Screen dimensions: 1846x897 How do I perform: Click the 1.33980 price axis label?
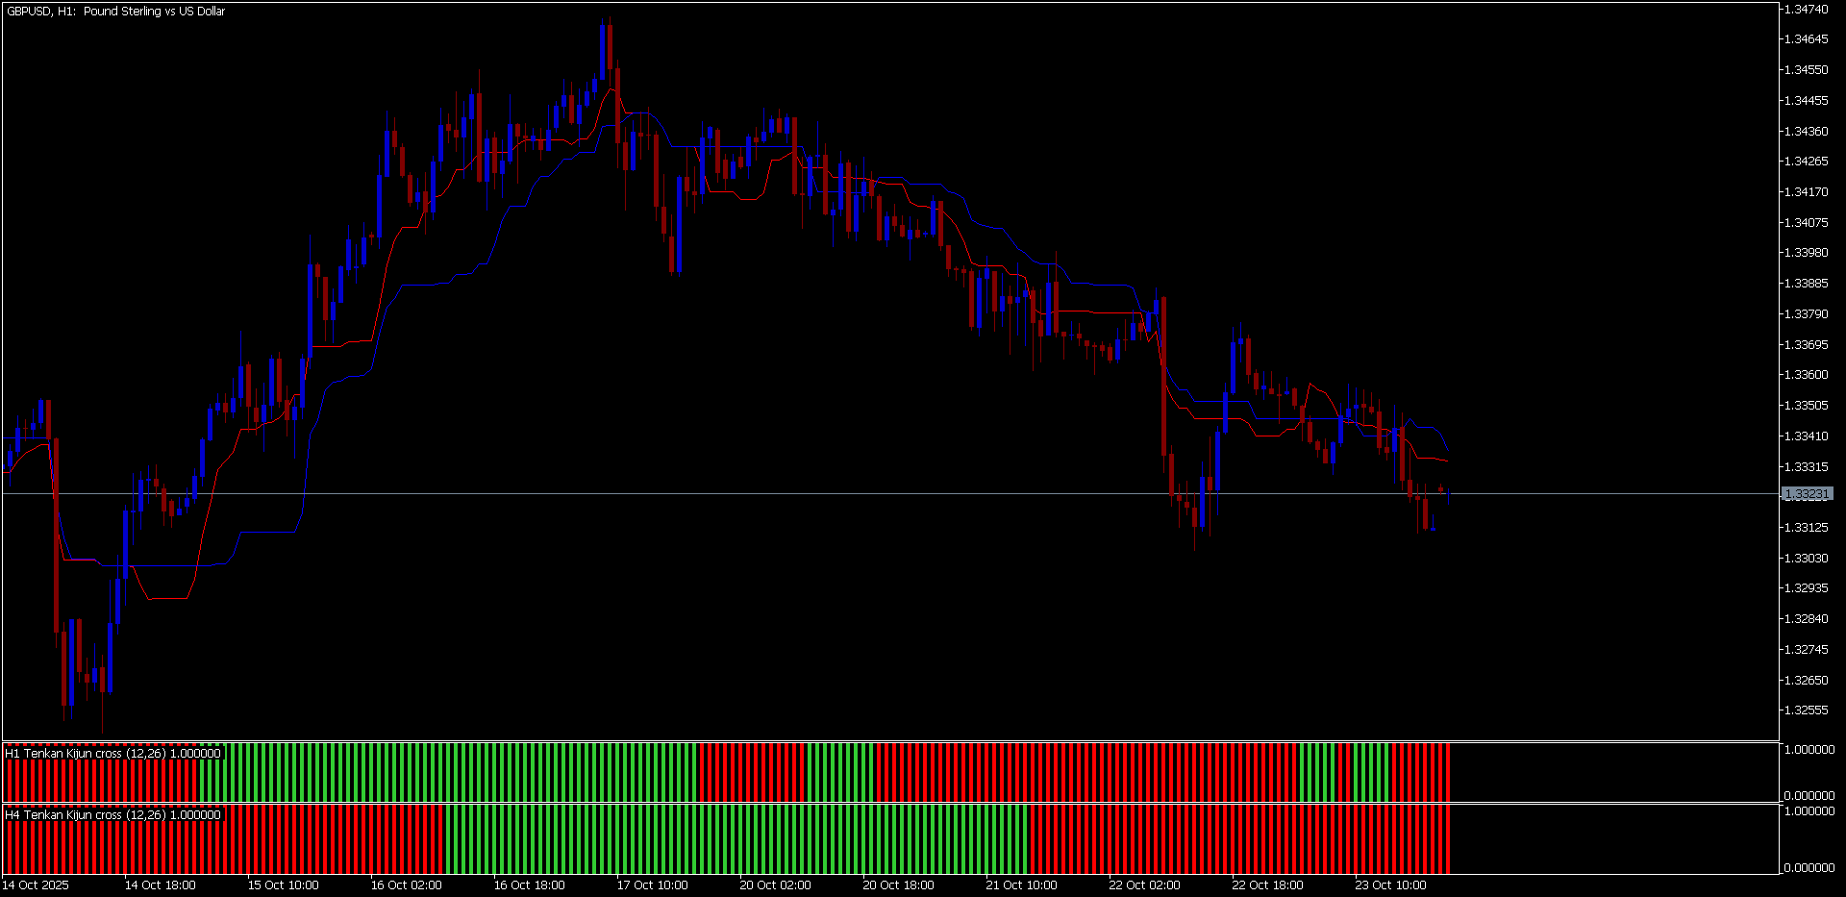(1806, 253)
